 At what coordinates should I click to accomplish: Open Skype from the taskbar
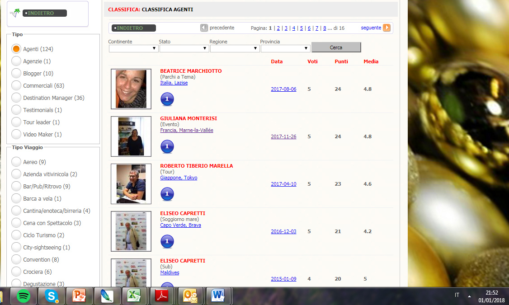pyautogui.click(x=51, y=296)
